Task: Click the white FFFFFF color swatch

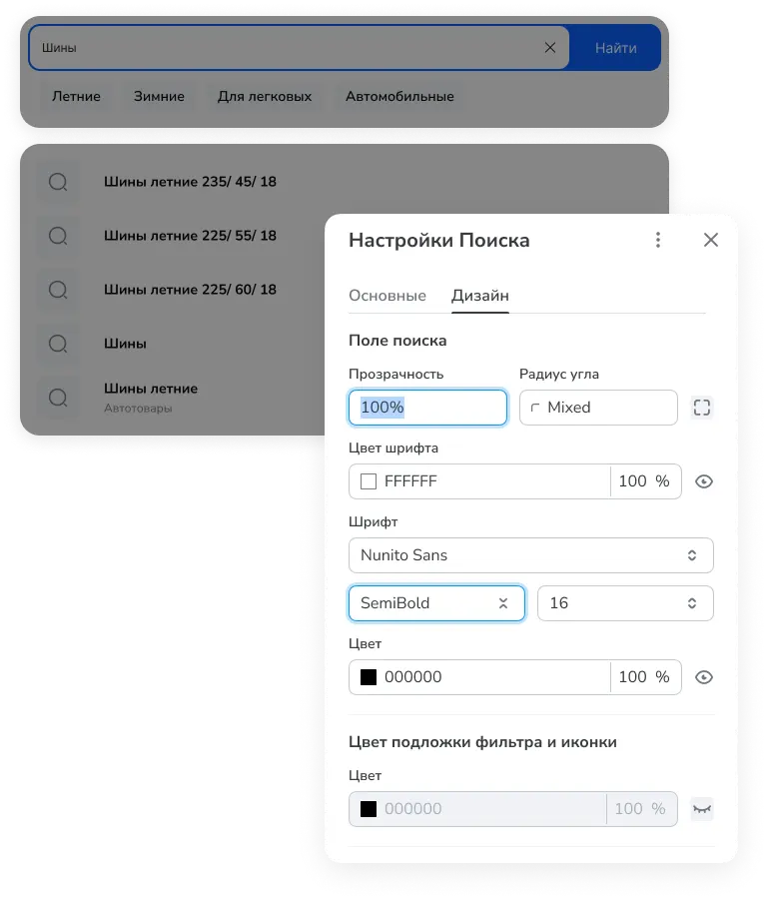Action: 369,481
